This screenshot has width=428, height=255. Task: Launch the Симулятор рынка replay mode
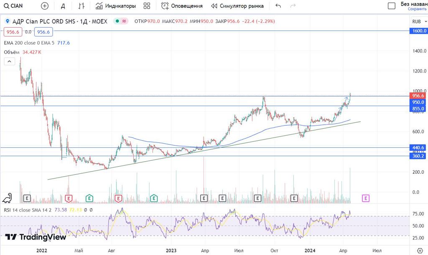pos(237,6)
